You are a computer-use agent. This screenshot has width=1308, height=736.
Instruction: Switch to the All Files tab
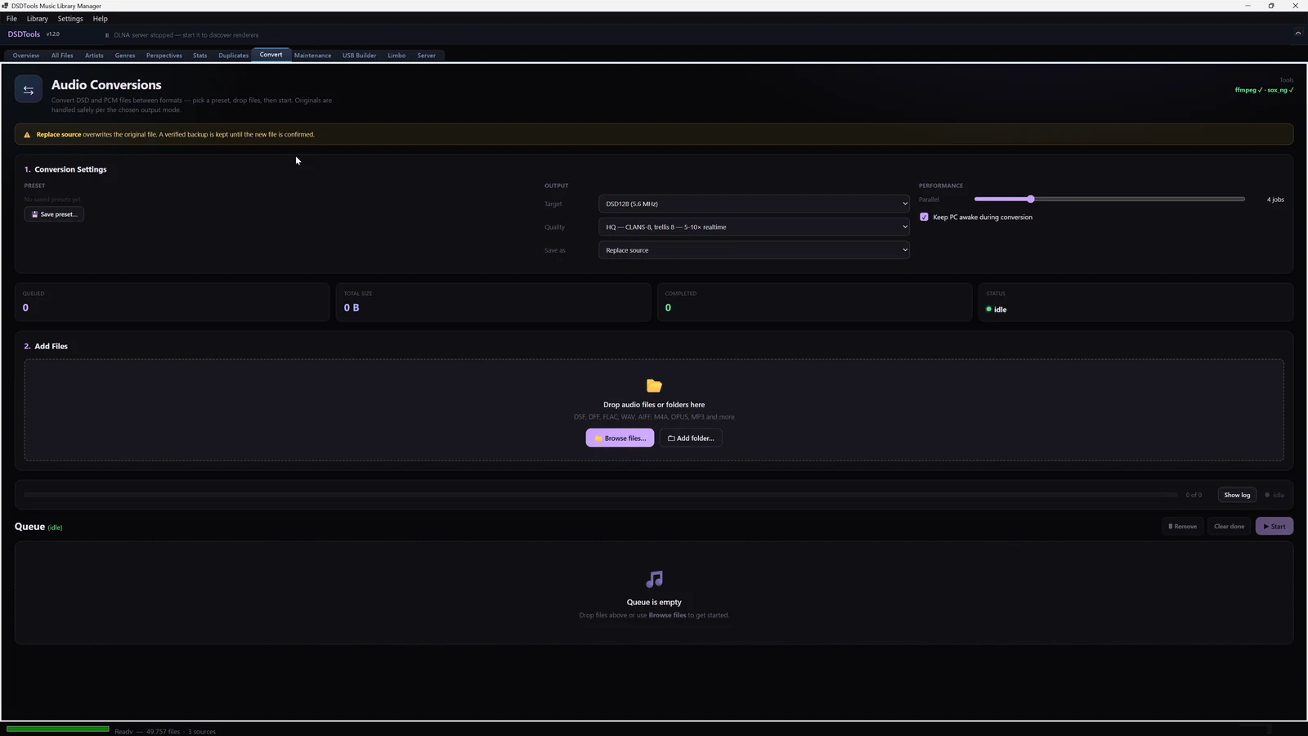coord(62,56)
